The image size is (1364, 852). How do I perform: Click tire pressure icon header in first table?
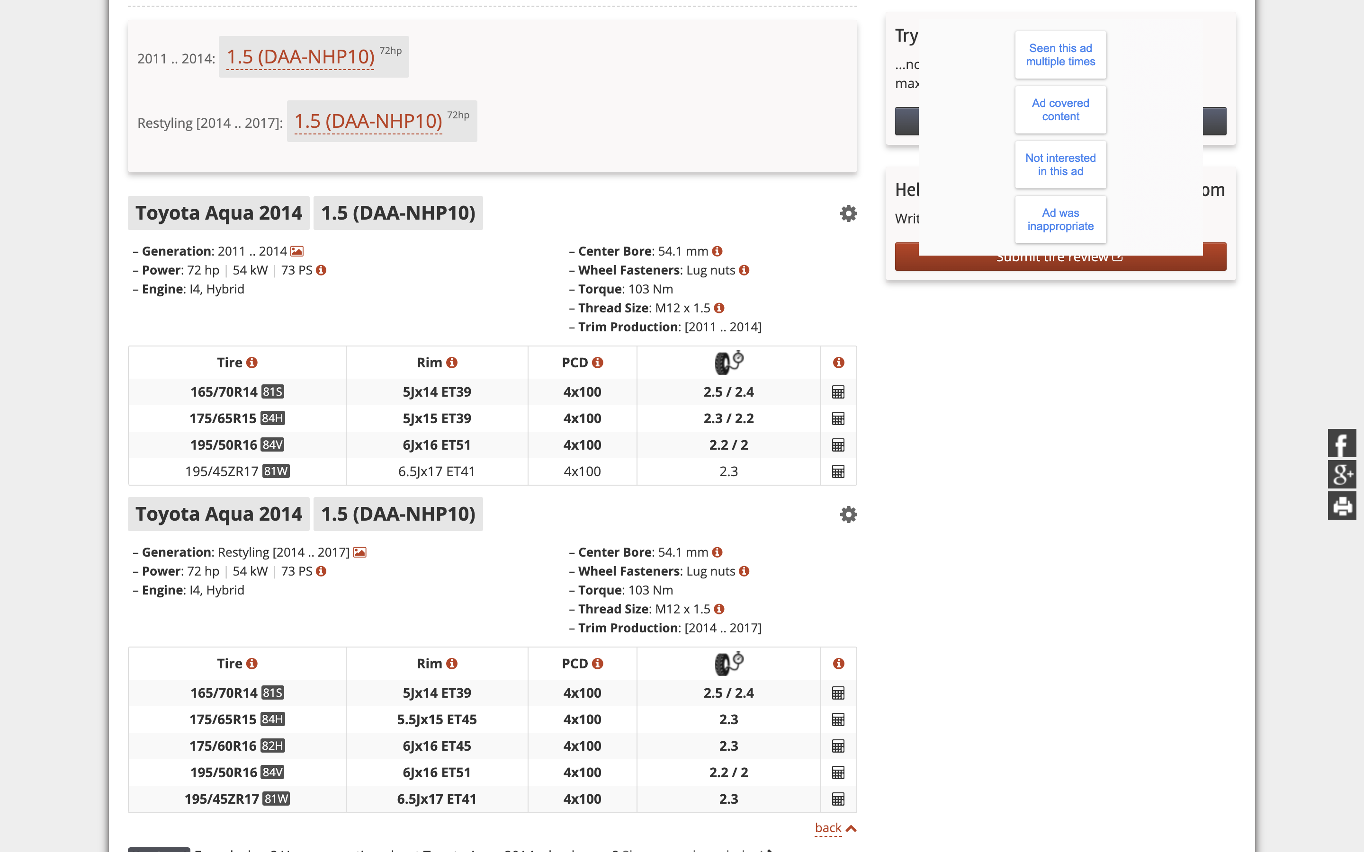[729, 362]
